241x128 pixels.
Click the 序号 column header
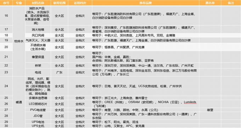6,3
